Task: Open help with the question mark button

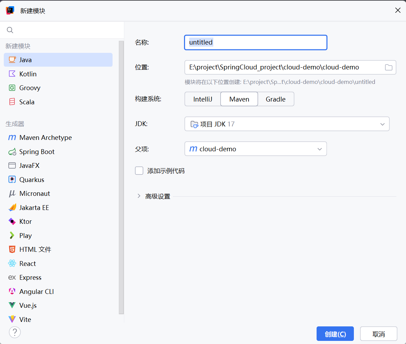Action: (15, 332)
